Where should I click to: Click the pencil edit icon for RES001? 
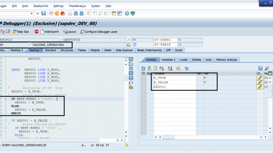point(260,87)
